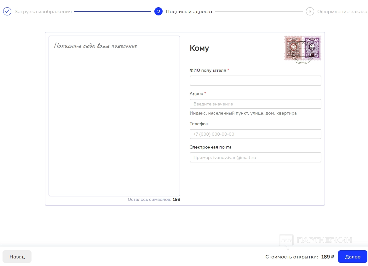Click the step 3 circle icon
The width and height of the screenshot is (368, 266).
tap(310, 11)
